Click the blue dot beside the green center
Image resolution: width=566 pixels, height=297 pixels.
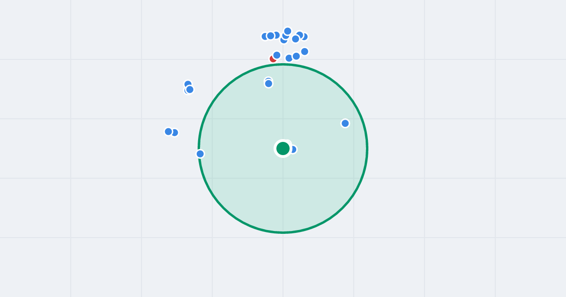(292, 149)
